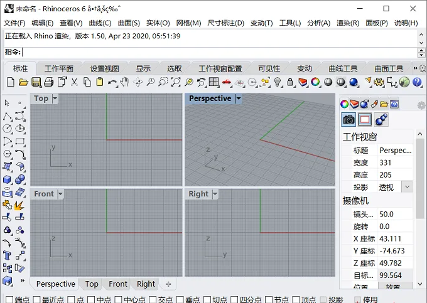The width and height of the screenshot is (427, 303).
Task: Enable the 端点 osnap checkbox
Action: coord(9,299)
